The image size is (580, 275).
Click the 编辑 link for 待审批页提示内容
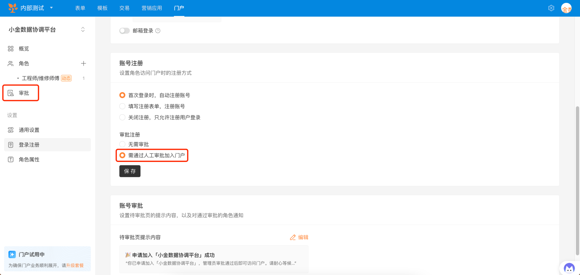pos(299,237)
